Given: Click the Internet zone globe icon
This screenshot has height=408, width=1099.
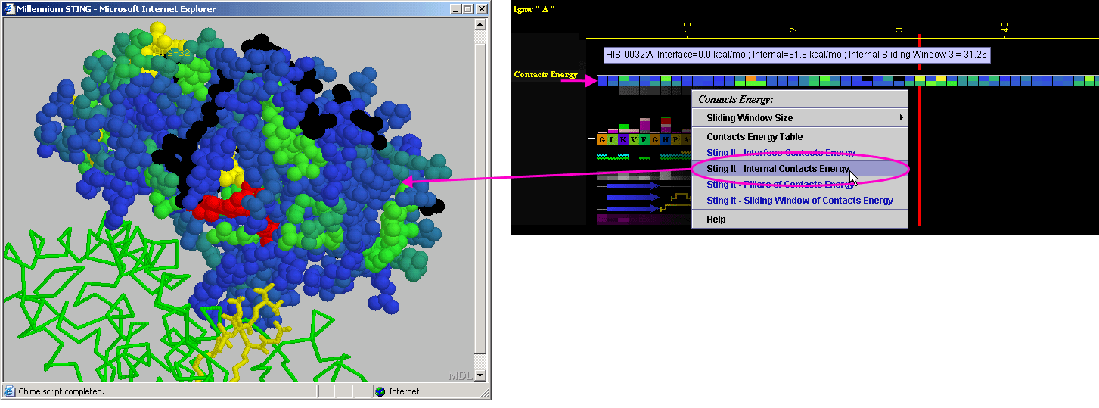Looking at the screenshot, I should tap(380, 391).
